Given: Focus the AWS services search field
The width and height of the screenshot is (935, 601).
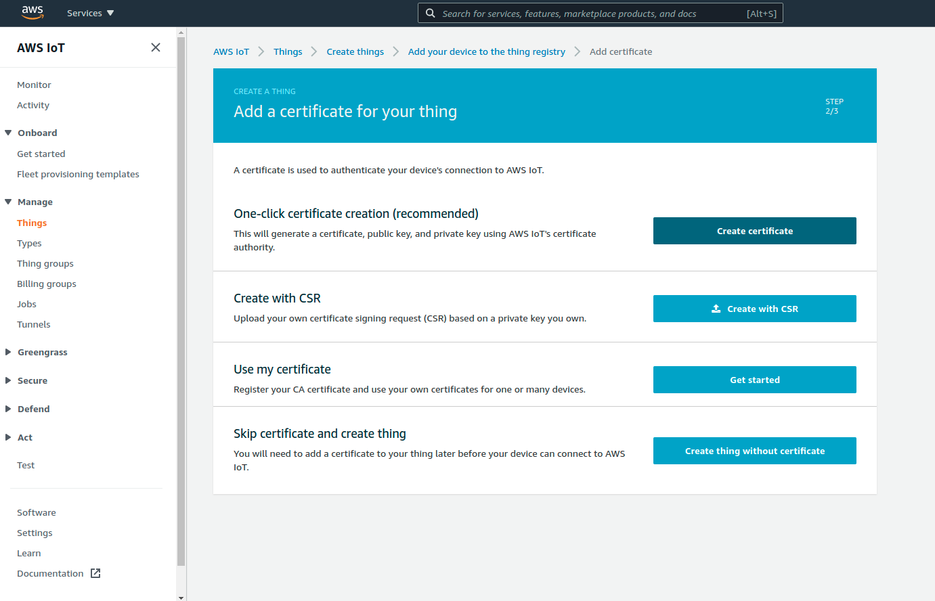Looking at the screenshot, I should point(600,14).
